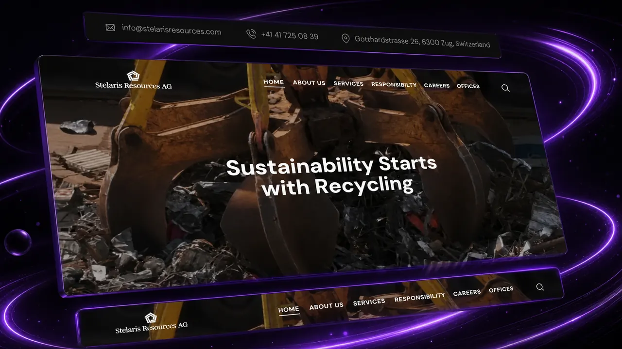Open ABOUT US in lower header navigation
Screen dimensions: 622x349
point(326,306)
